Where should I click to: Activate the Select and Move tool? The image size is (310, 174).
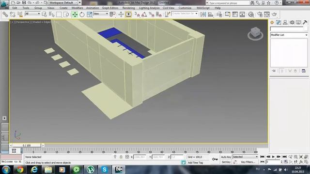pos(75,14)
